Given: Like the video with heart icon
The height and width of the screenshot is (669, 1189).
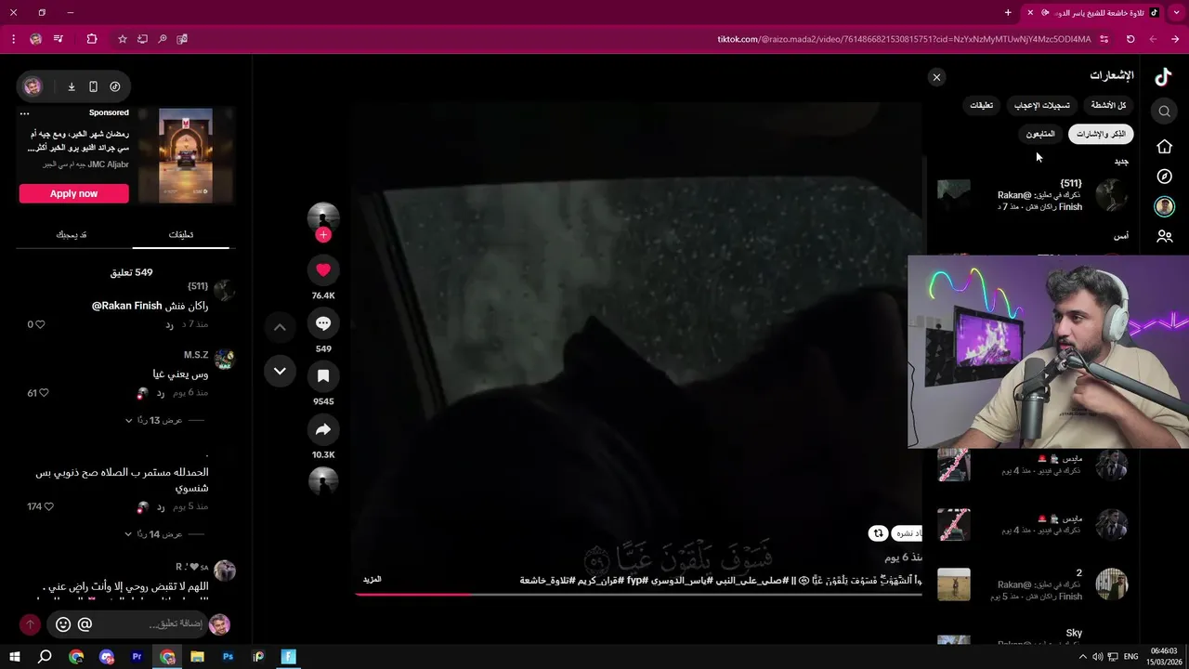Looking at the screenshot, I should click(x=323, y=270).
